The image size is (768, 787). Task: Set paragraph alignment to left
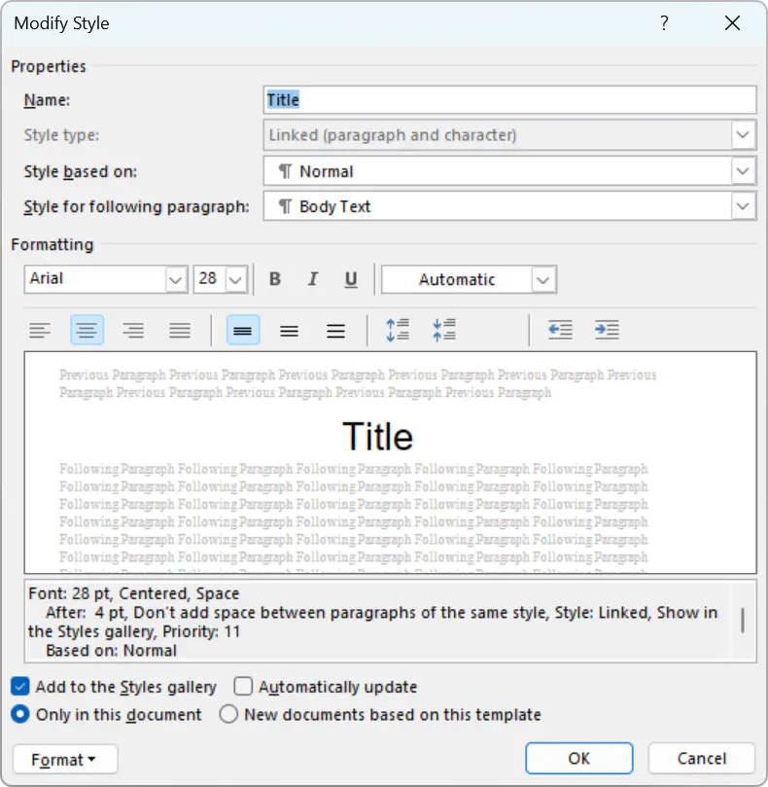point(40,331)
